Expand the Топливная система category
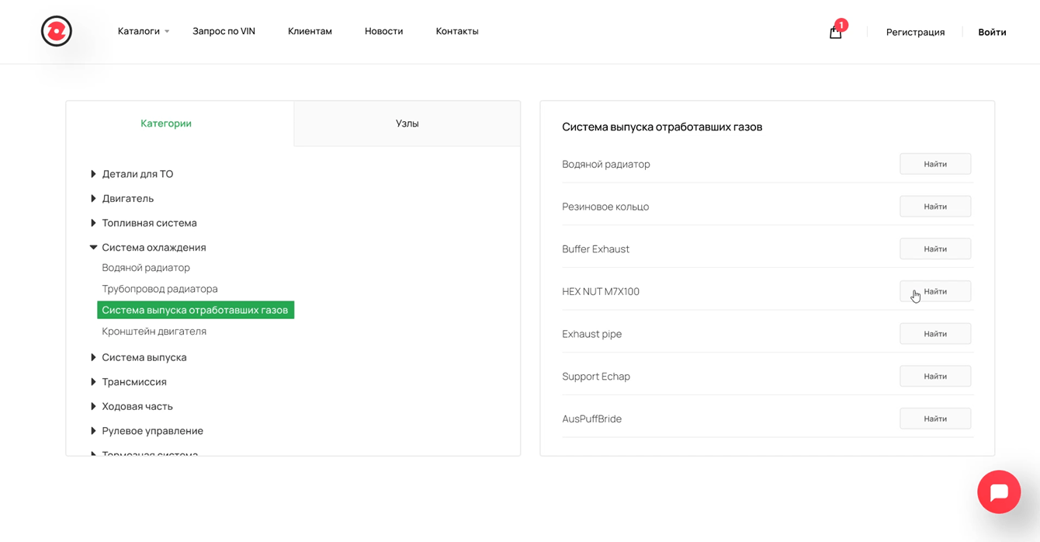Screen dimensions: 1040x542 tap(93, 223)
